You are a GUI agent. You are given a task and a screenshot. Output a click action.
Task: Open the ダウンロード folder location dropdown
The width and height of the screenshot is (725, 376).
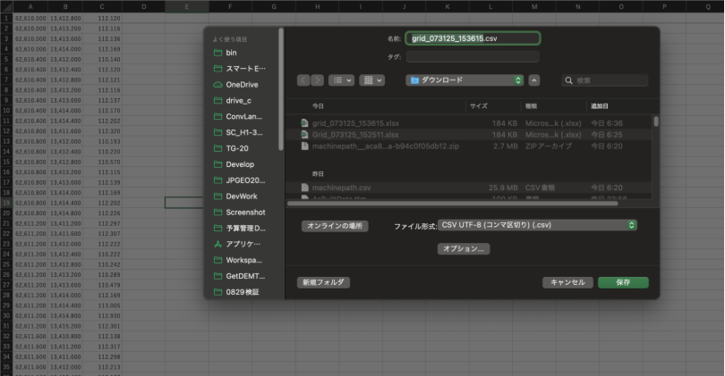(465, 80)
